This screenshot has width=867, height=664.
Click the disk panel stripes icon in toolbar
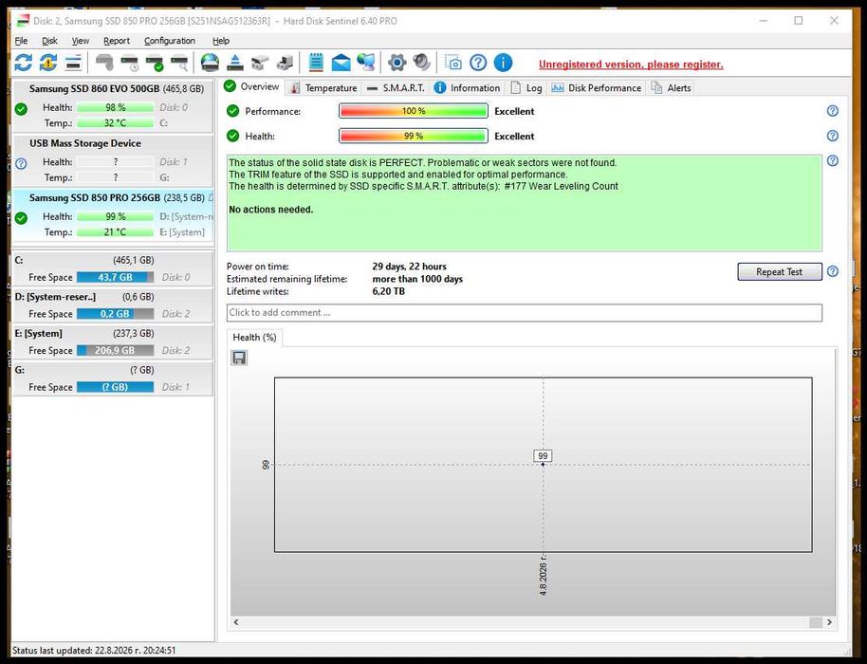(74, 63)
